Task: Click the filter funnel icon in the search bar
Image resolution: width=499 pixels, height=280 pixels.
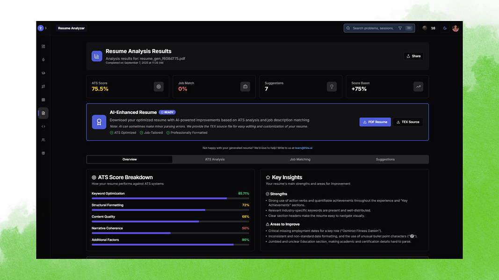Action: [x=400, y=28]
